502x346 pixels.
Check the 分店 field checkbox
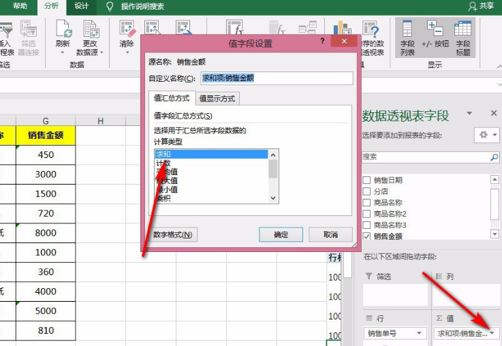coord(366,191)
